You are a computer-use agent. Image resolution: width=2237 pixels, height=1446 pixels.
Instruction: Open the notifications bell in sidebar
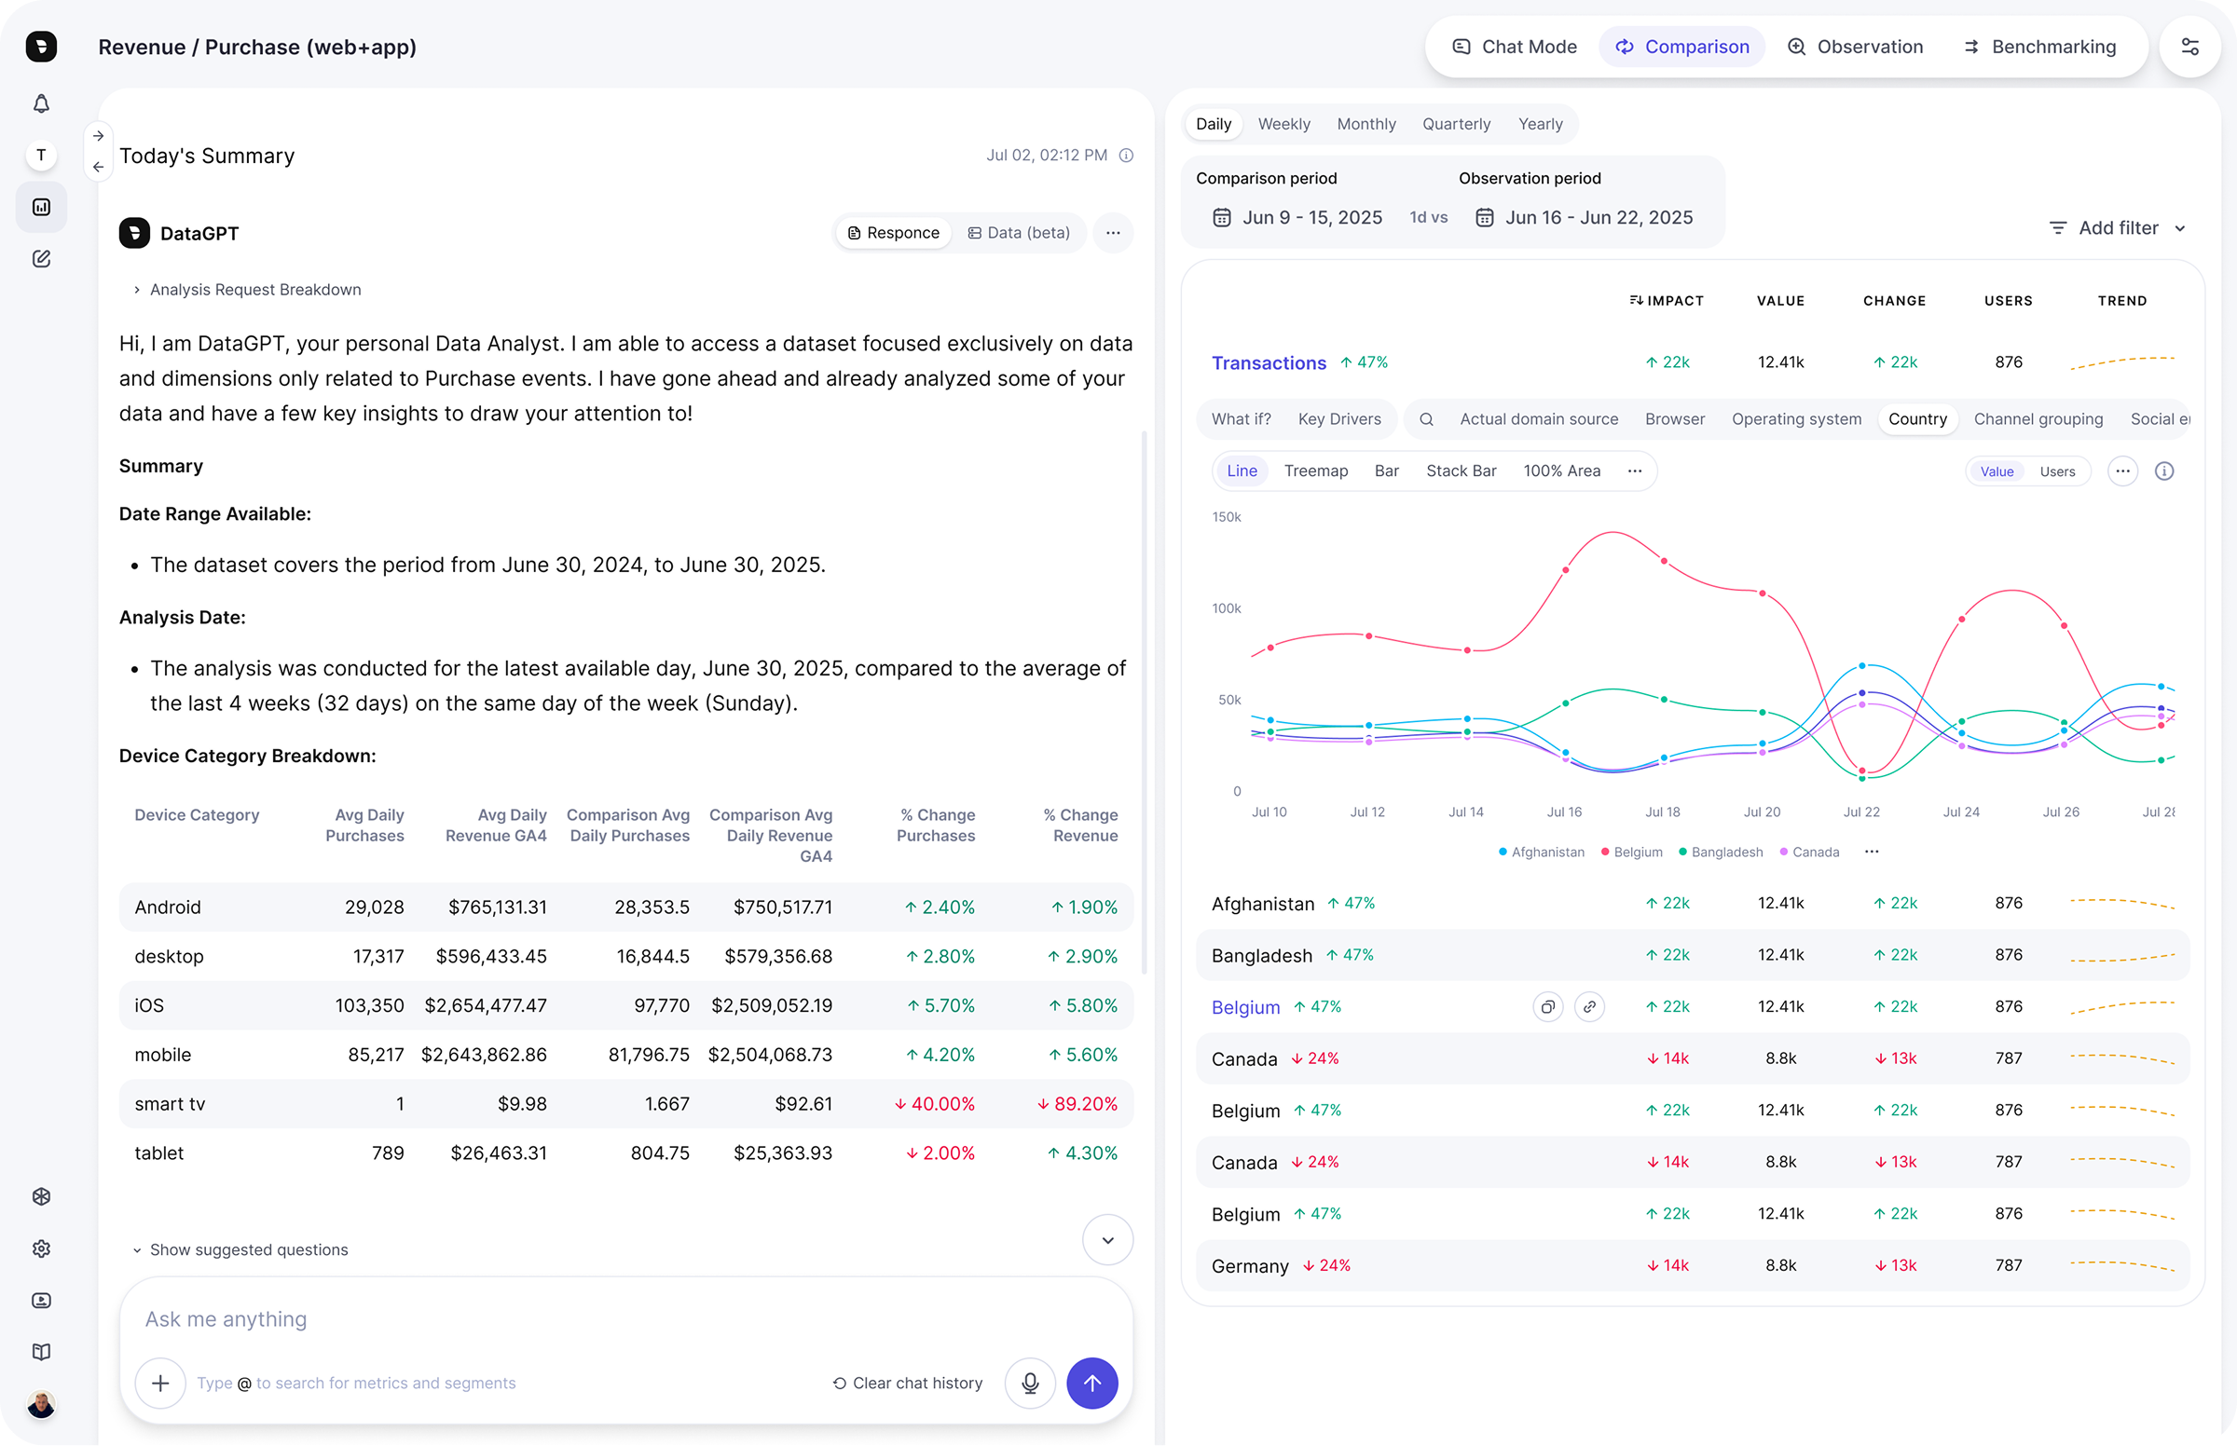41,104
